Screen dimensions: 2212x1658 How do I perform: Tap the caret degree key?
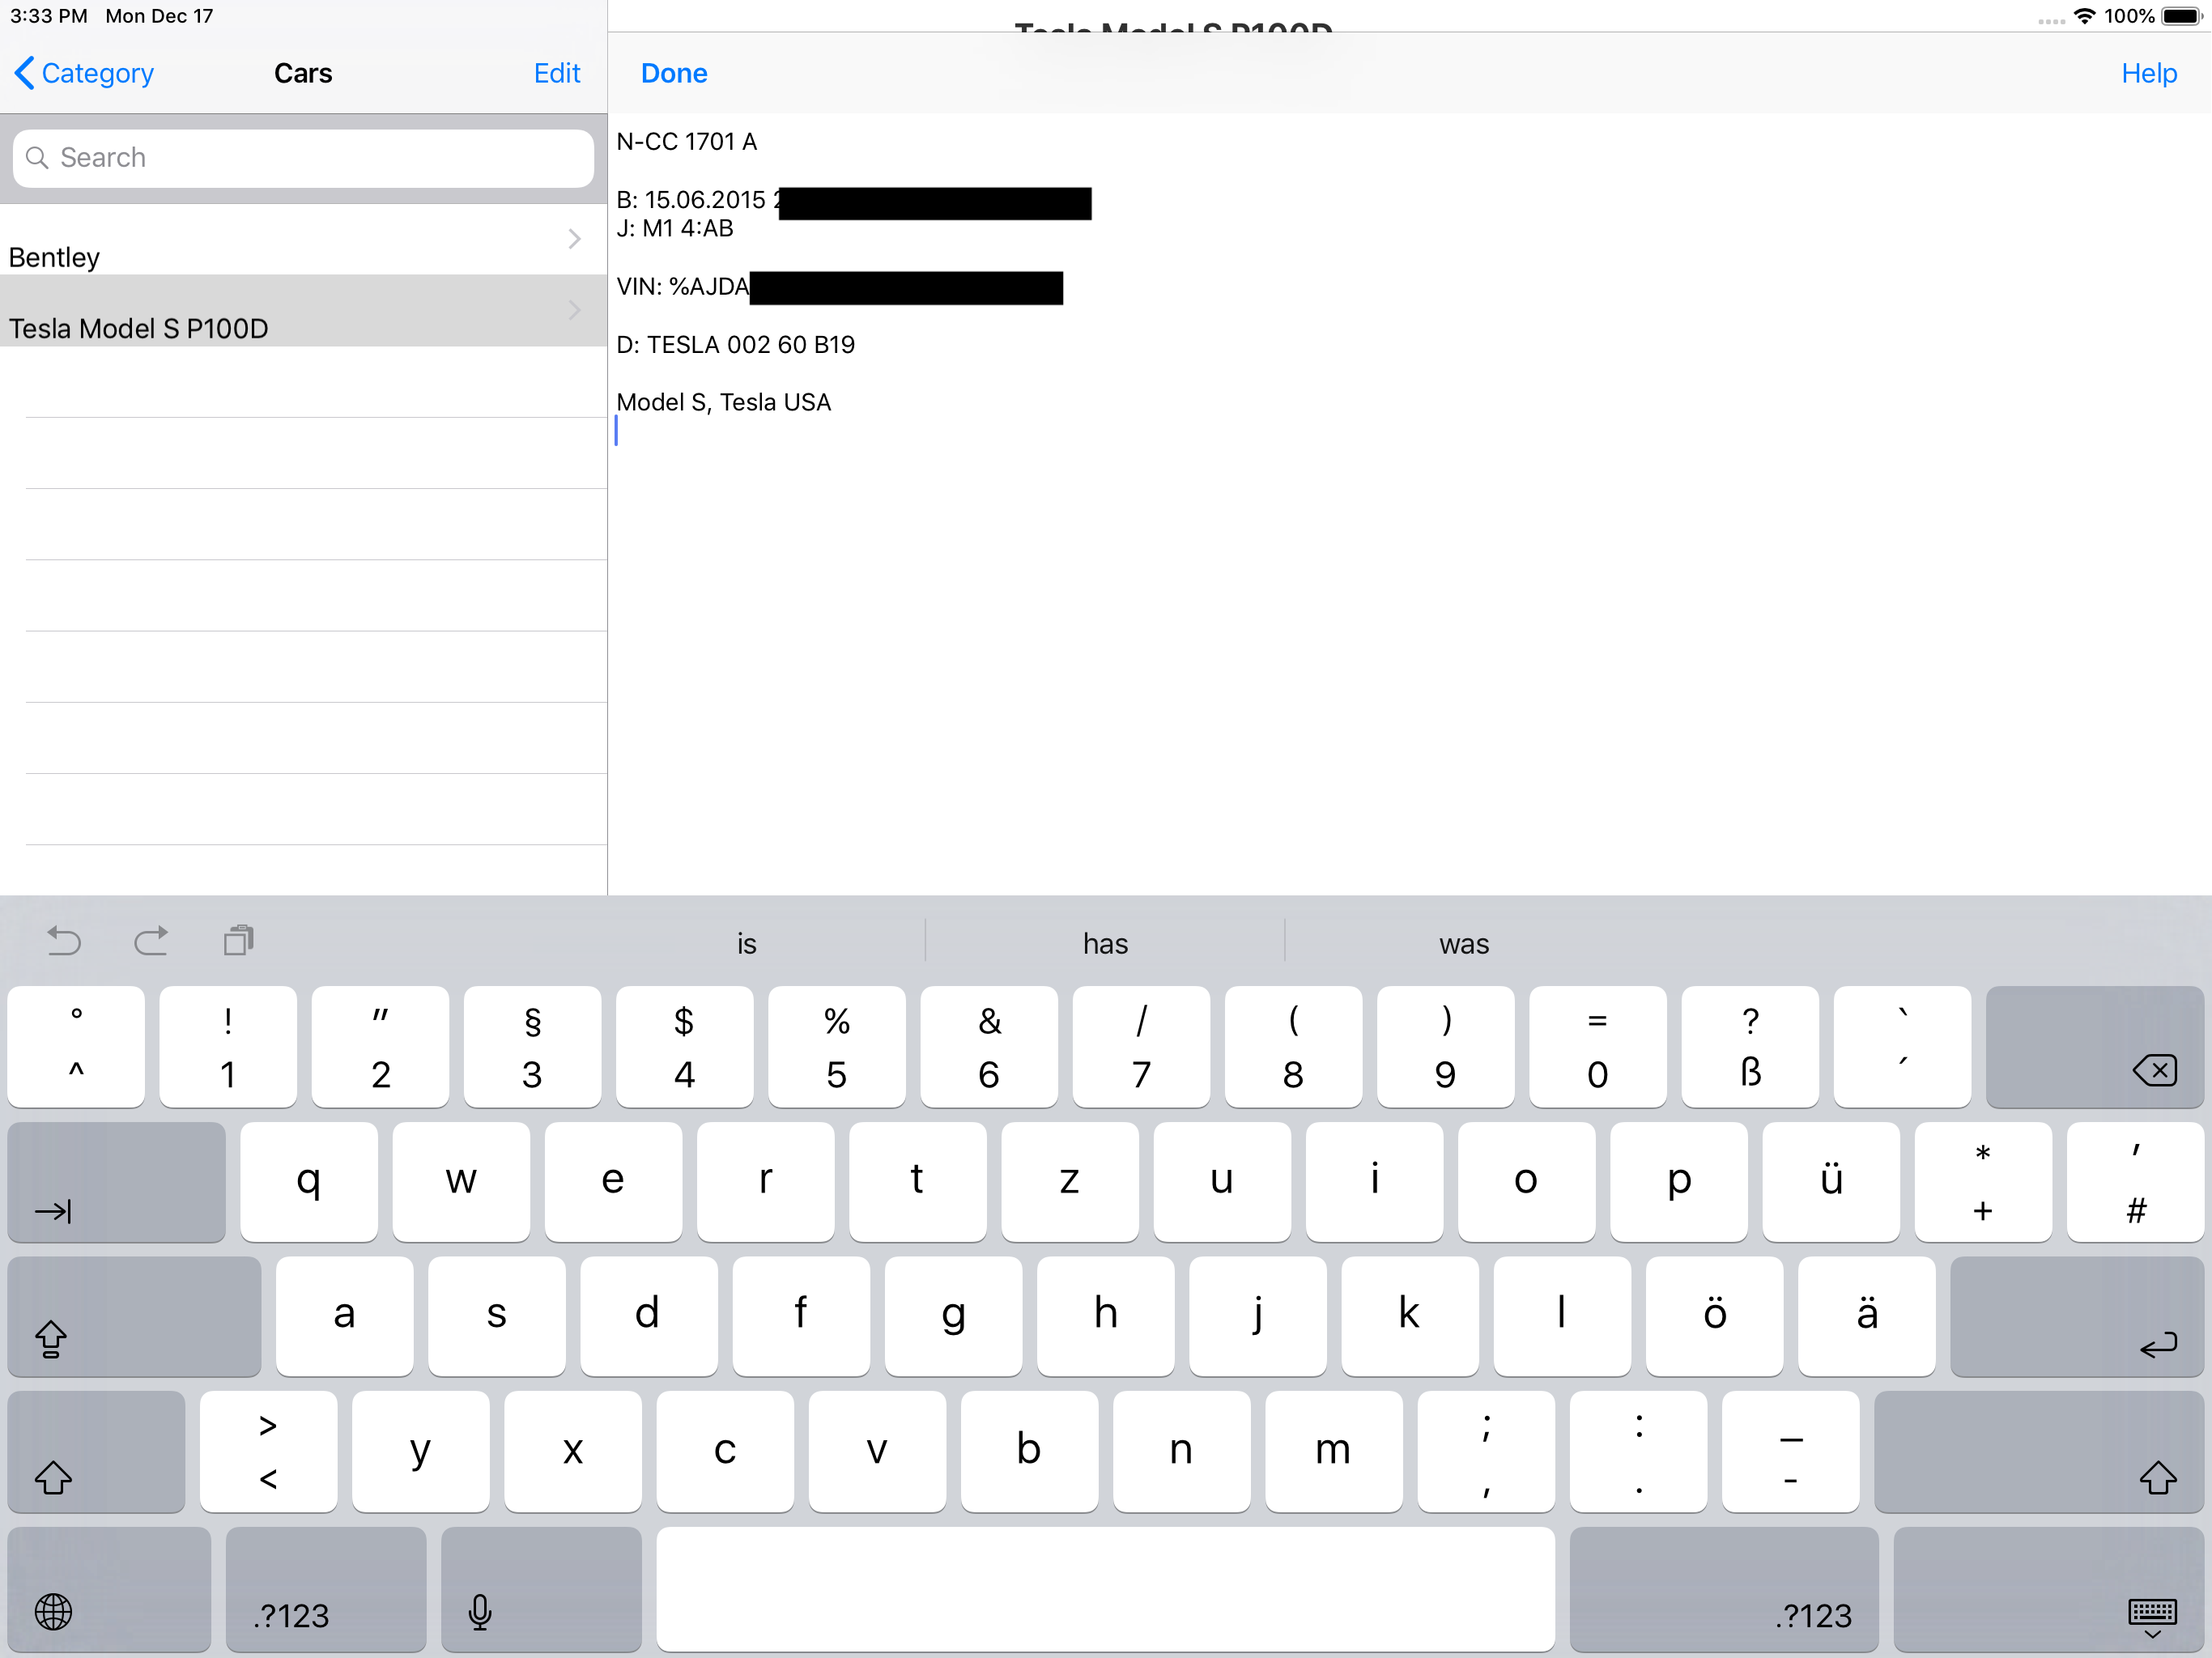tap(76, 1047)
